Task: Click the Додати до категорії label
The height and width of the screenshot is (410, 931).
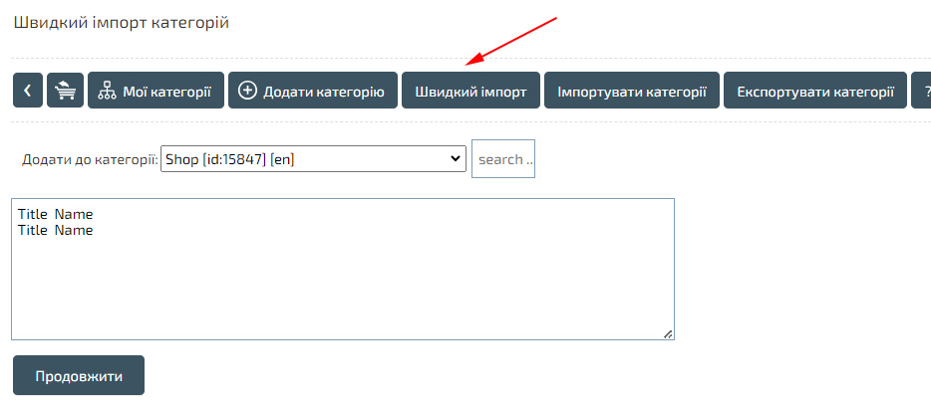Action: click(x=90, y=159)
